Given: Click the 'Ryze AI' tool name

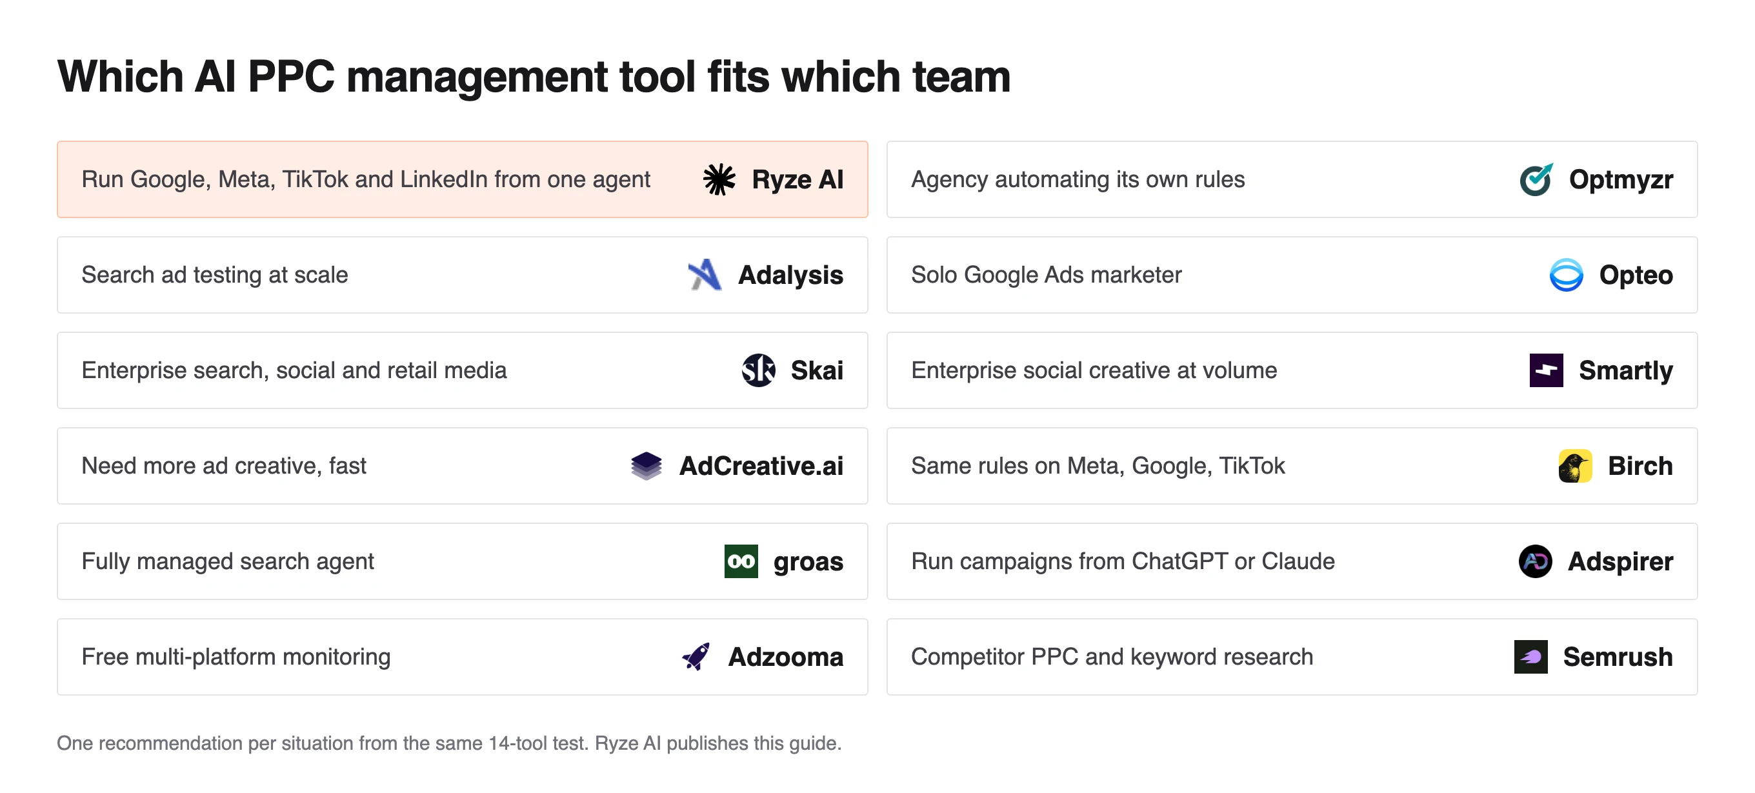Looking at the screenshot, I should point(797,180).
